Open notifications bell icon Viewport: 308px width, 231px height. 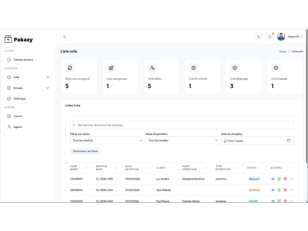(270, 37)
